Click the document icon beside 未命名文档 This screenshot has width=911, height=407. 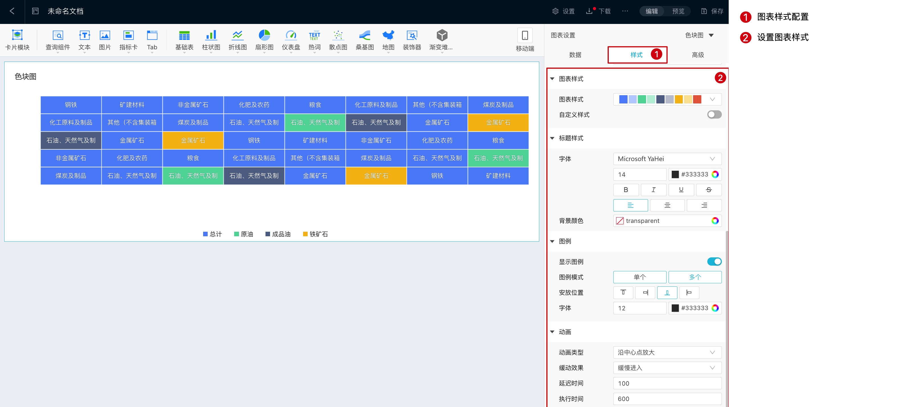[x=35, y=11]
